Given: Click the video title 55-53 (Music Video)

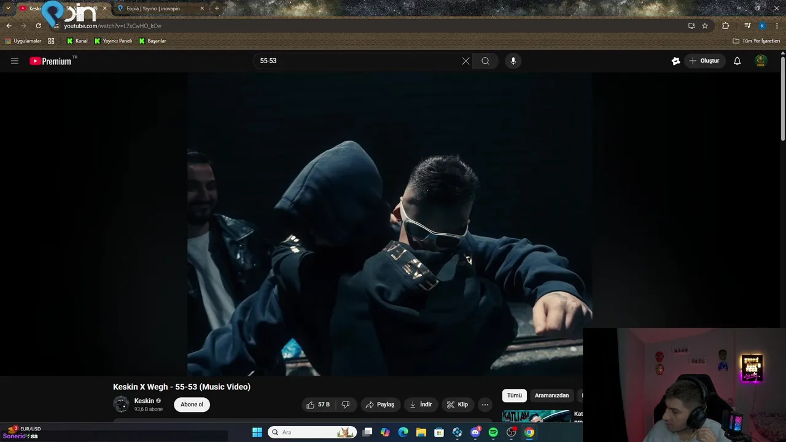Looking at the screenshot, I should (182, 387).
